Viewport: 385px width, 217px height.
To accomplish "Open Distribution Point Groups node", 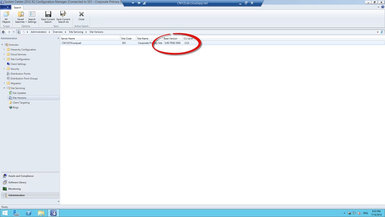I will (x=24, y=78).
